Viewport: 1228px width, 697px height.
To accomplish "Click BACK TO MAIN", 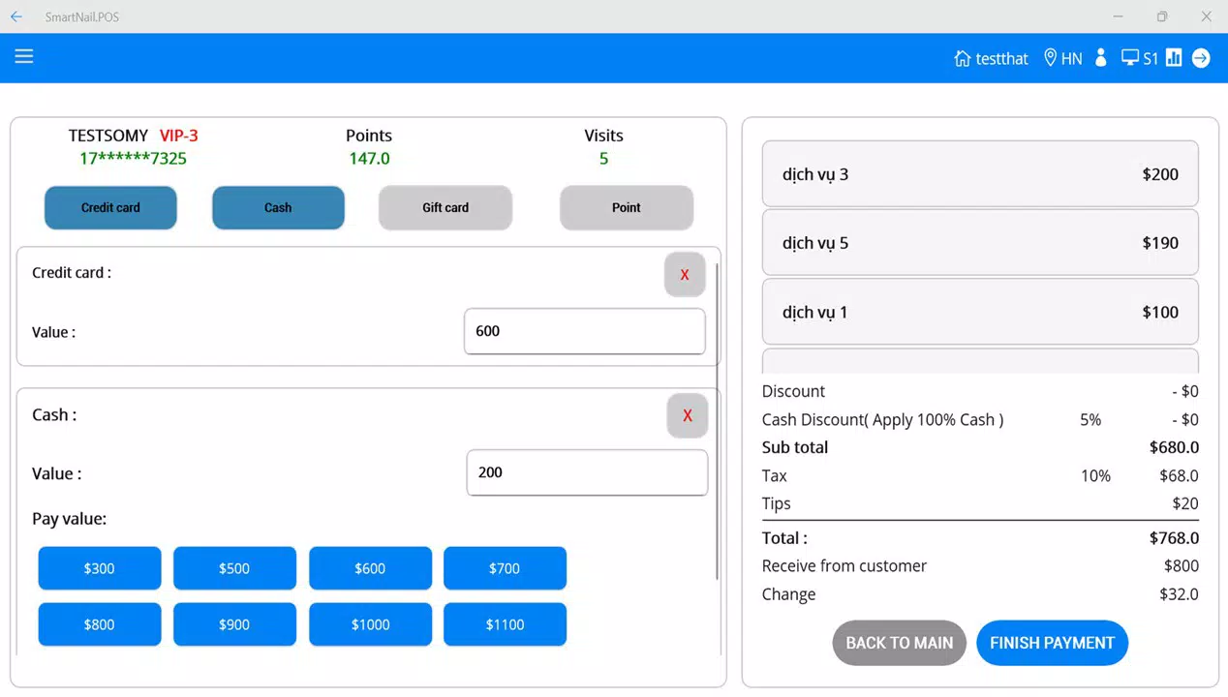I will pyautogui.click(x=900, y=643).
